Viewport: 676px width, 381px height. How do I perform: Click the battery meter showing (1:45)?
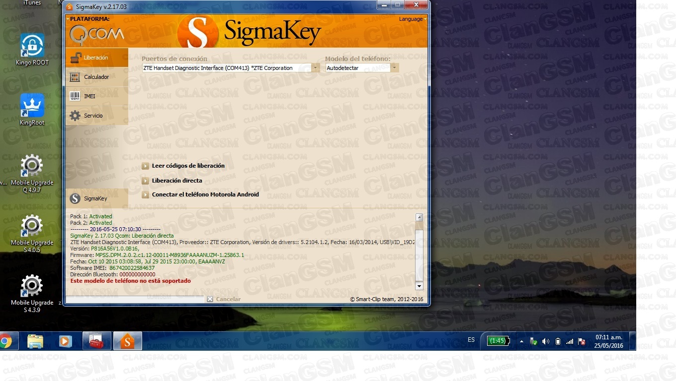[498, 341]
